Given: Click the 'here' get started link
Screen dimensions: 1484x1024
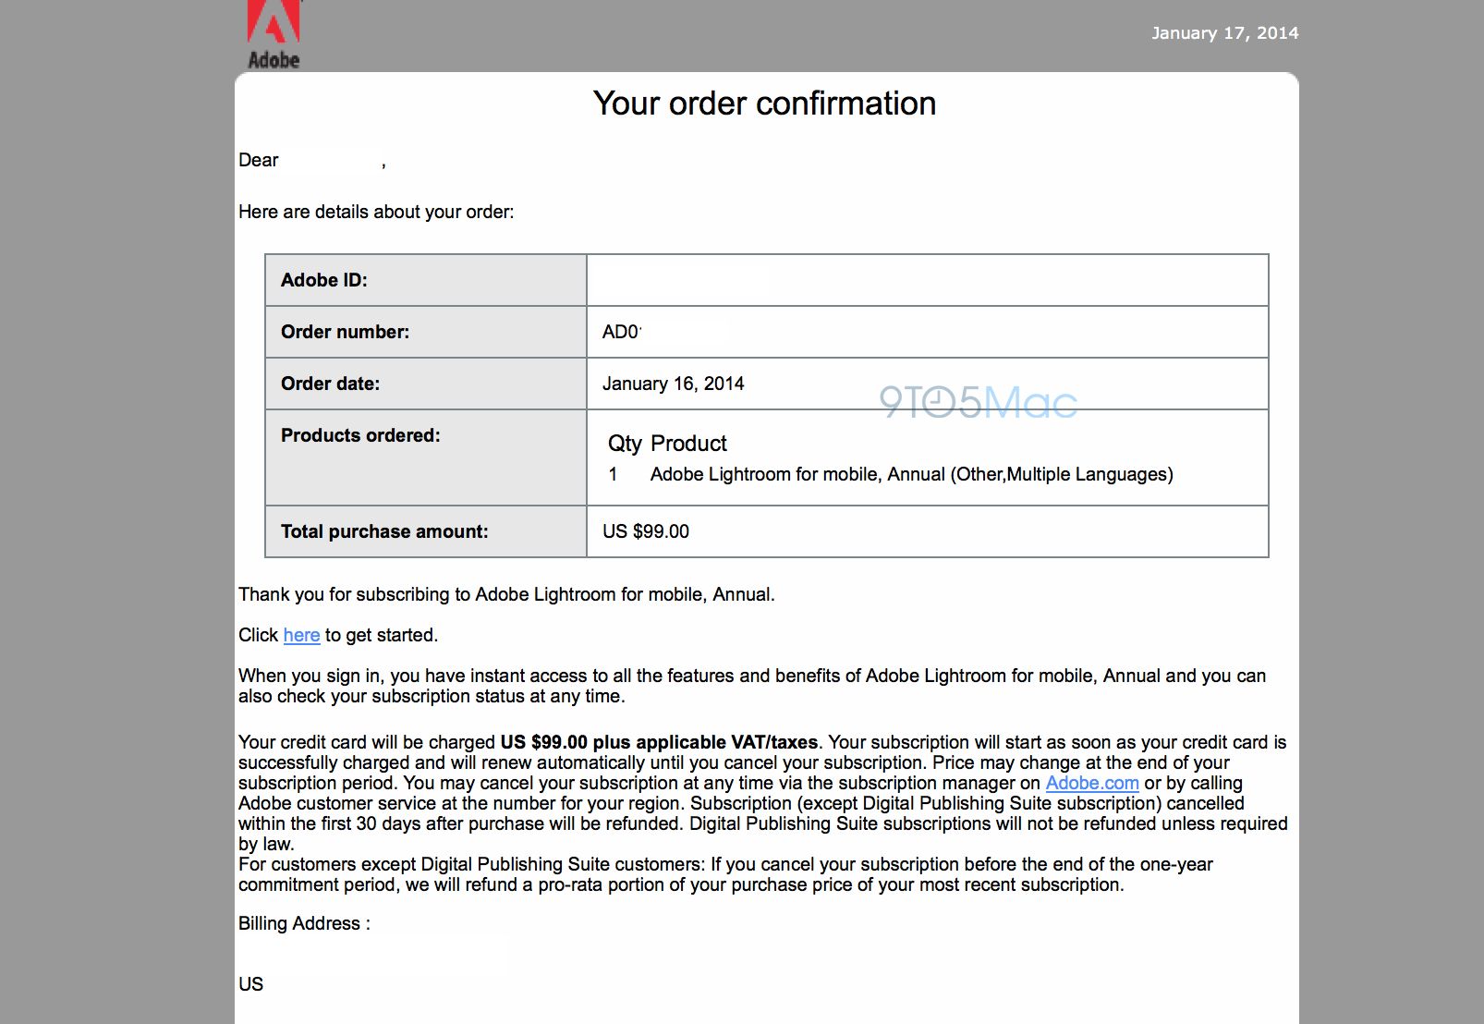Looking at the screenshot, I should [301, 635].
